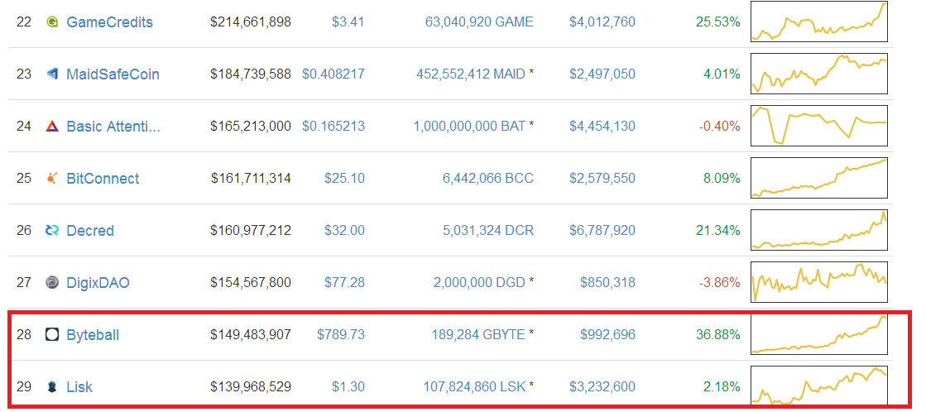Select the 25.53% change value
The image size is (926, 412).
coord(718,22)
